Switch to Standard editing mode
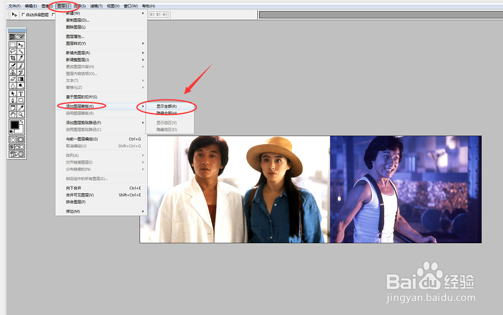The image size is (503, 315). (x=13, y=140)
